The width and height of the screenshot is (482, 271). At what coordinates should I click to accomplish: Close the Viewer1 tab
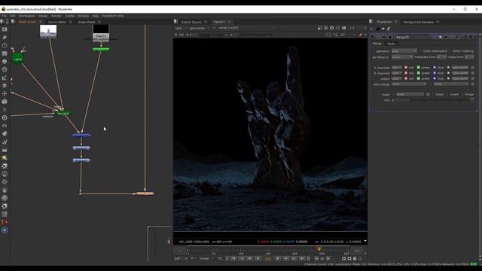229,22
